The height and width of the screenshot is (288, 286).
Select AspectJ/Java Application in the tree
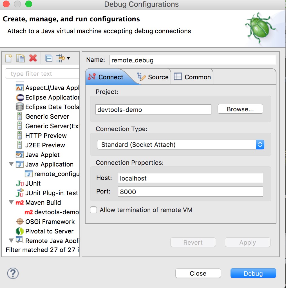(x=52, y=88)
